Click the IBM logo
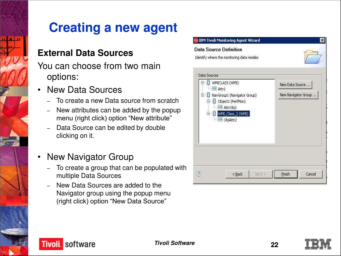Viewport: 341px width, 256px height. (x=318, y=244)
